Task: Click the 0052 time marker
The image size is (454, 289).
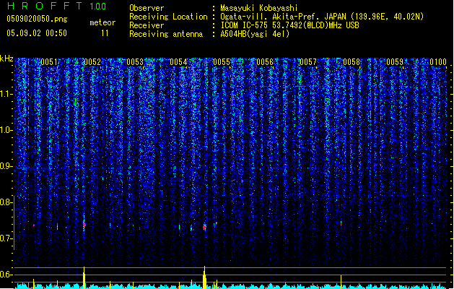Action: coord(92,62)
